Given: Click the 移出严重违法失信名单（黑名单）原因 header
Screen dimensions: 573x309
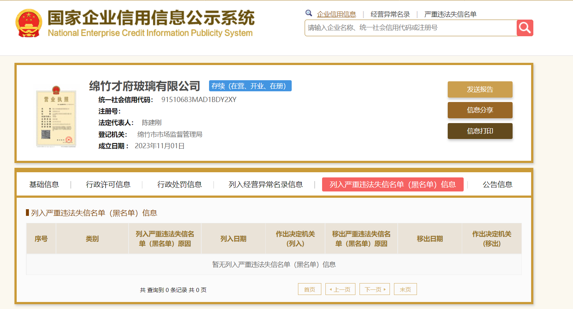Looking at the screenshot, I should pyautogui.click(x=361, y=238).
